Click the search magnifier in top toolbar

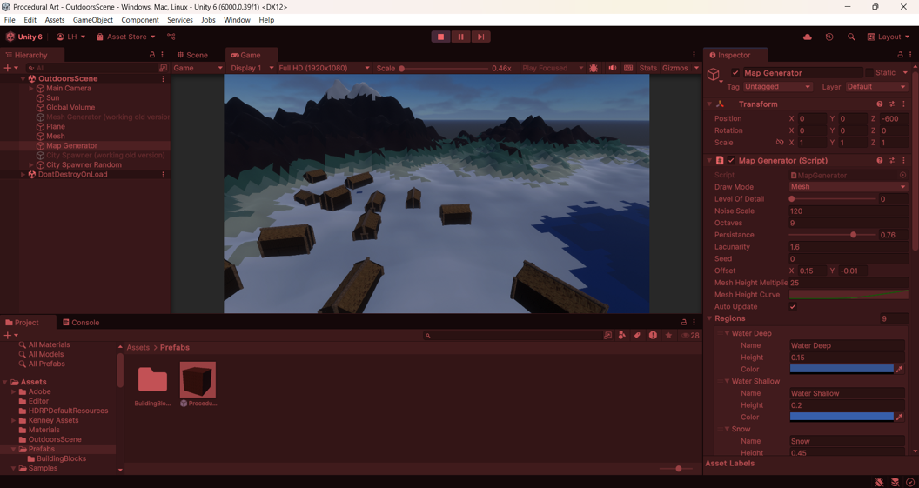[851, 37]
